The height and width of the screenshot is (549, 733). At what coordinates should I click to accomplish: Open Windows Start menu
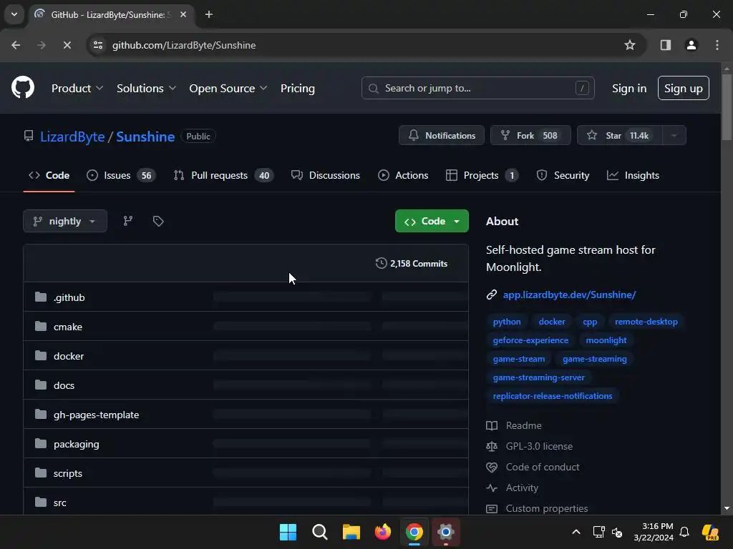(x=288, y=532)
